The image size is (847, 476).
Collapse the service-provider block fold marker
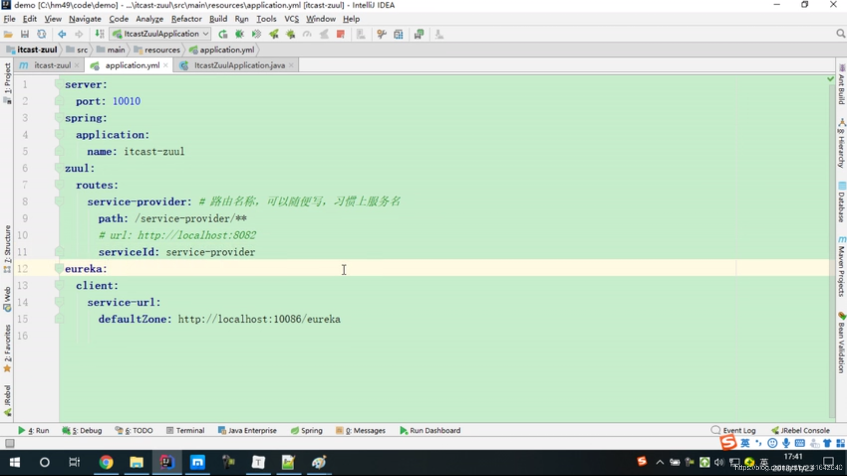tap(58, 201)
